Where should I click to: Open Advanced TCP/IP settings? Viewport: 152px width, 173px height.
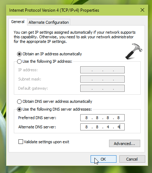pyautogui.click(x=125, y=144)
